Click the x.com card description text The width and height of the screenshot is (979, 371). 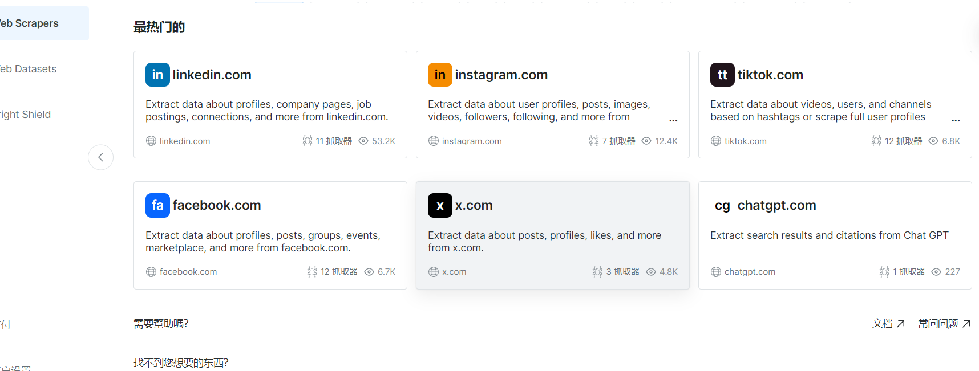(x=544, y=242)
